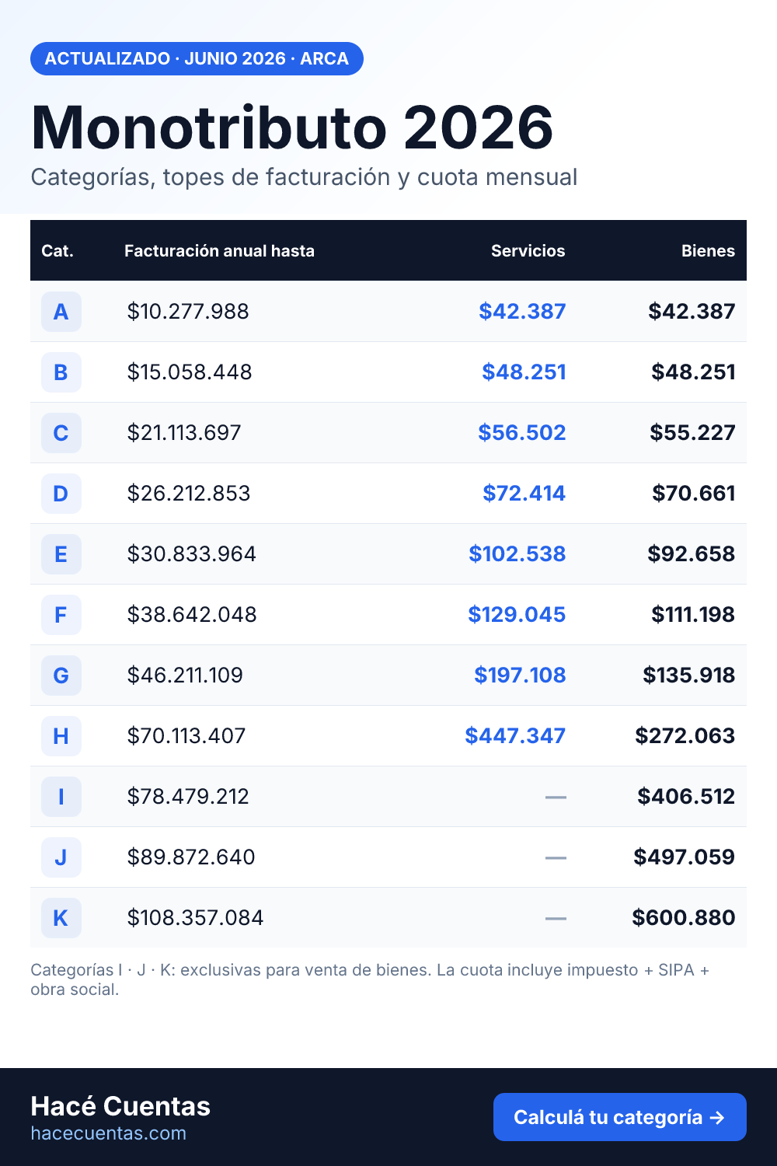Choose the category D badge

(61, 494)
